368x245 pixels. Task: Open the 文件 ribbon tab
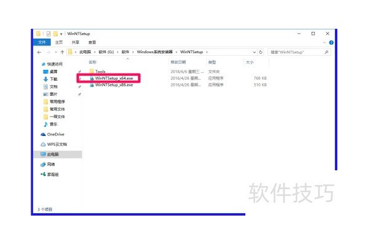click(x=42, y=42)
